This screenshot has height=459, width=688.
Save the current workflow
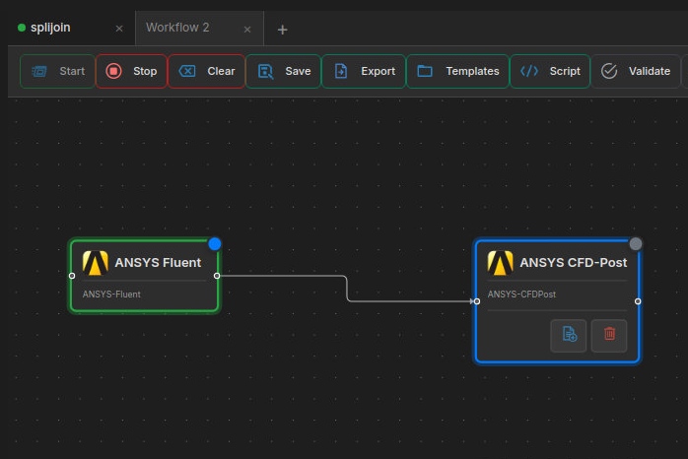pyautogui.click(x=284, y=72)
